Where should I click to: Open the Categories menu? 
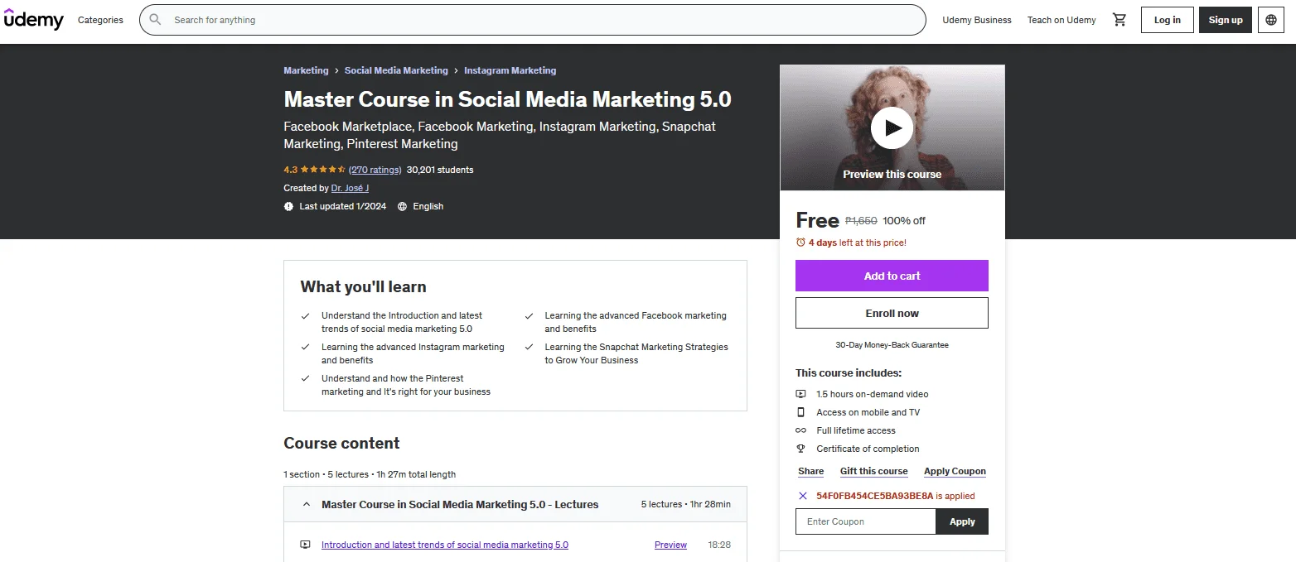click(100, 20)
